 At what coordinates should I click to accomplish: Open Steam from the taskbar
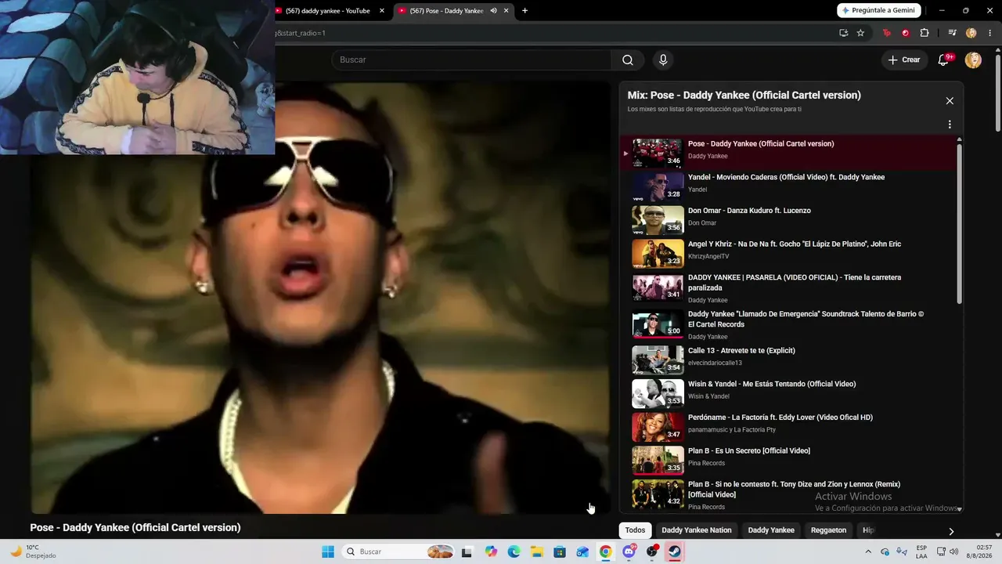point(674,551)
